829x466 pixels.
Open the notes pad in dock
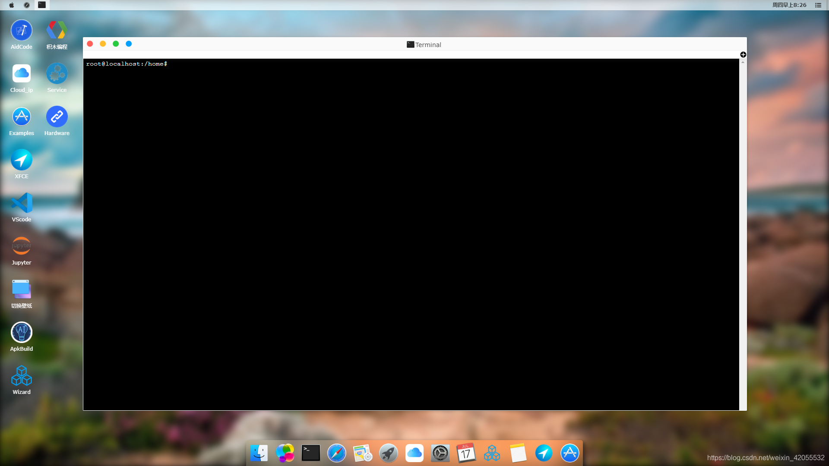click(518, 453)
